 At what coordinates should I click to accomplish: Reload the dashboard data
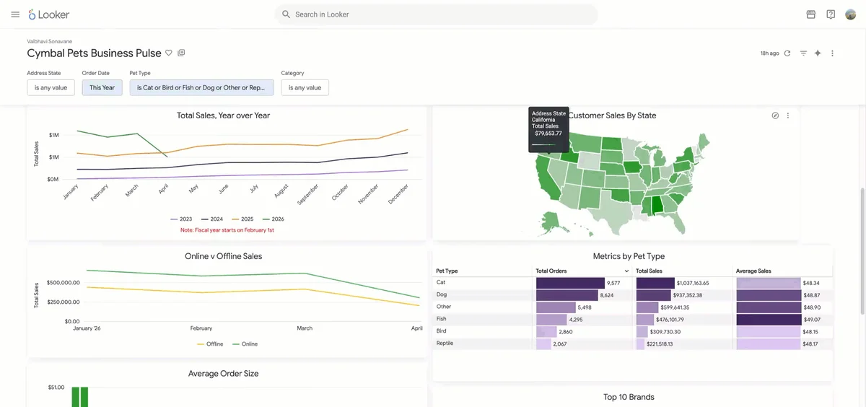pos(787,53)
